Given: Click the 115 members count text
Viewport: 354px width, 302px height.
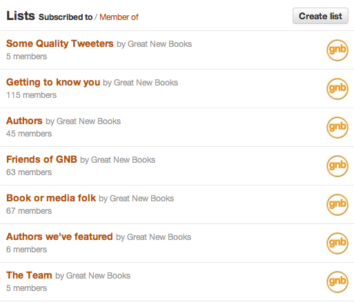Looking at the screenshot, I should pyautogui.click(x=31, y=95).
